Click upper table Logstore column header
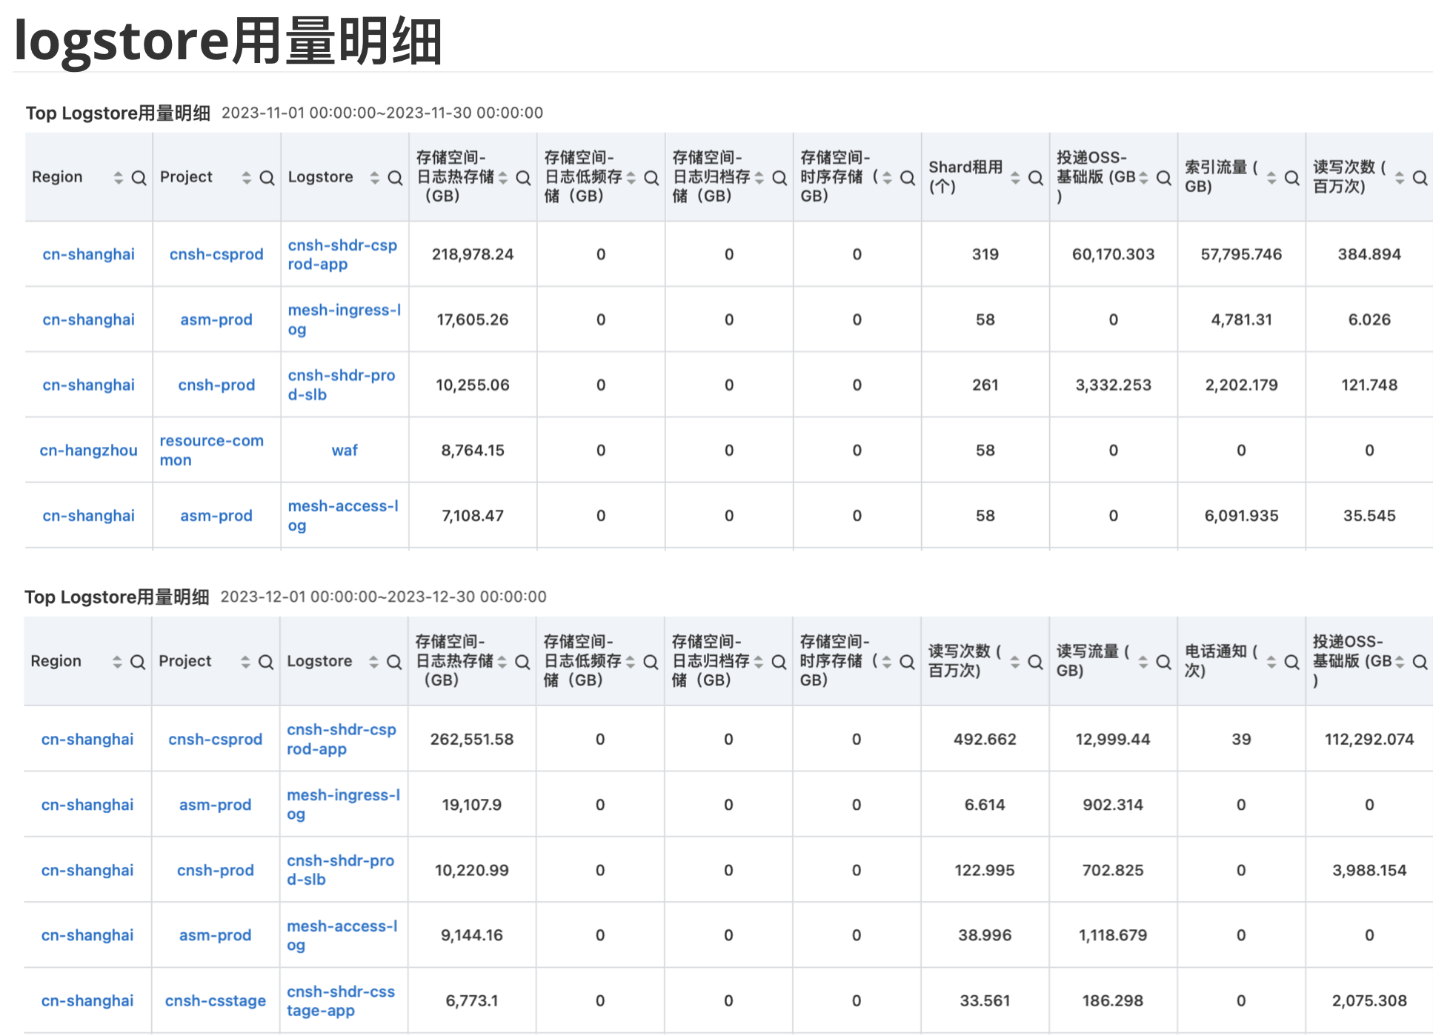The image size is (1433, 1036). [x=320, y=177]
